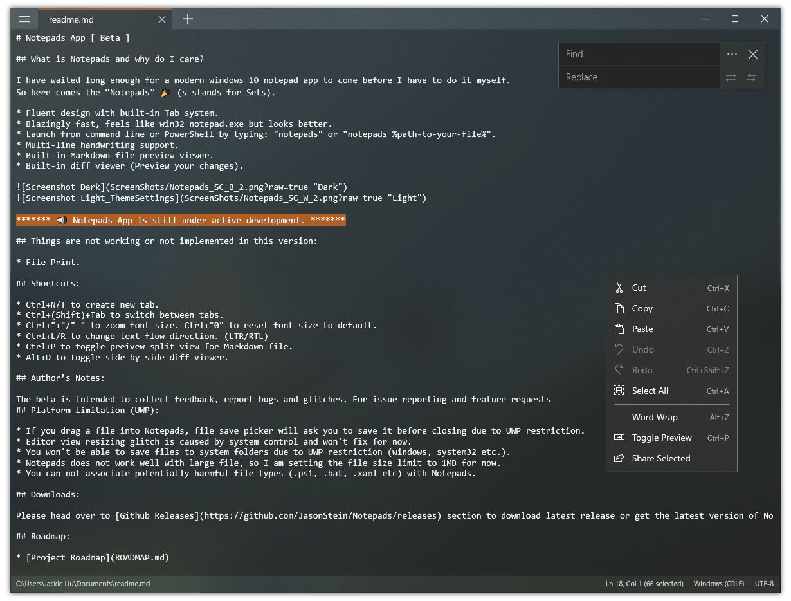Click the Replace Next arrows icon
The height and width of the screenshot is (601, 791).
pos(731,77)
